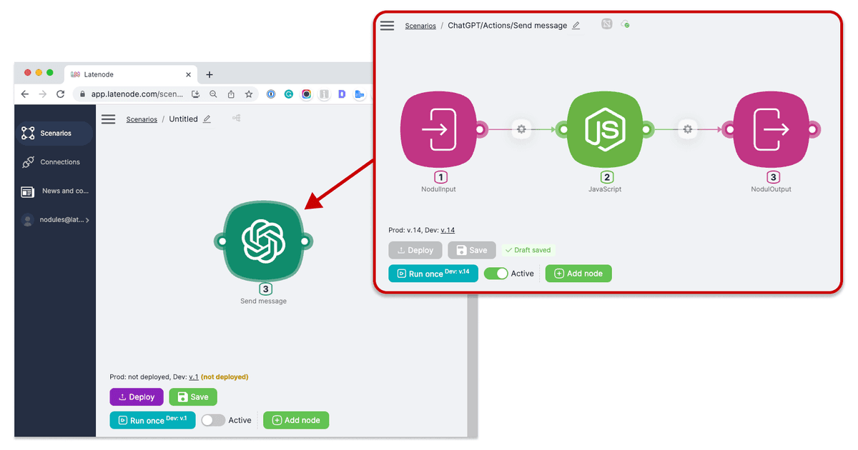
Task: Click the ChatGPT Send message node
Action: pos(263,241)
